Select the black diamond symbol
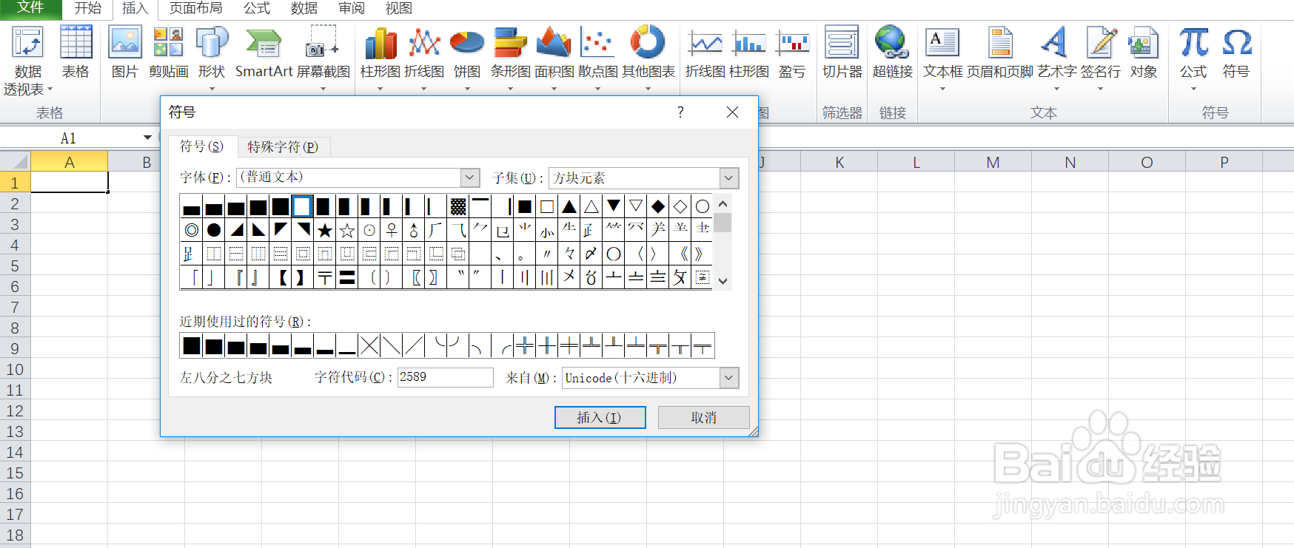This screenshot has width=1294, height=548. [657, 206]
